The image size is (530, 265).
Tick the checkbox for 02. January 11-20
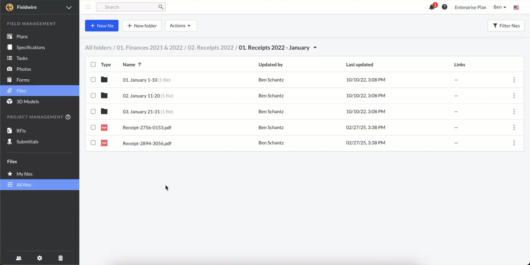(x=93, y=96)
